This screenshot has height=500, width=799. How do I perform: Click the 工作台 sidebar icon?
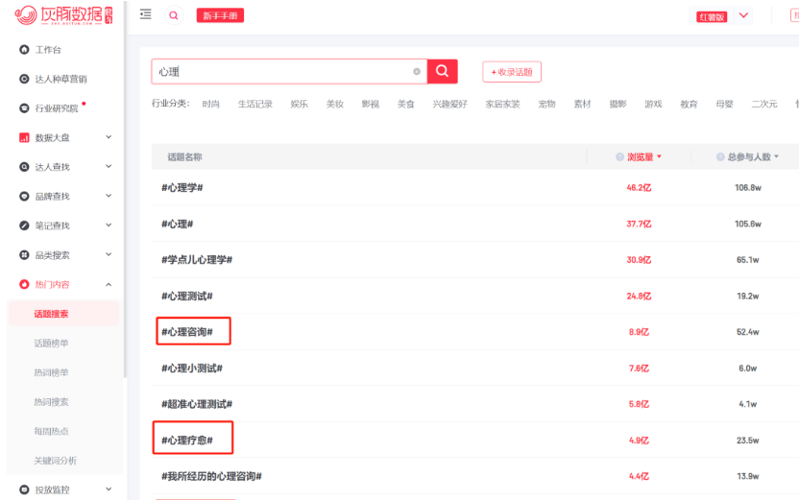coord(24,49)
